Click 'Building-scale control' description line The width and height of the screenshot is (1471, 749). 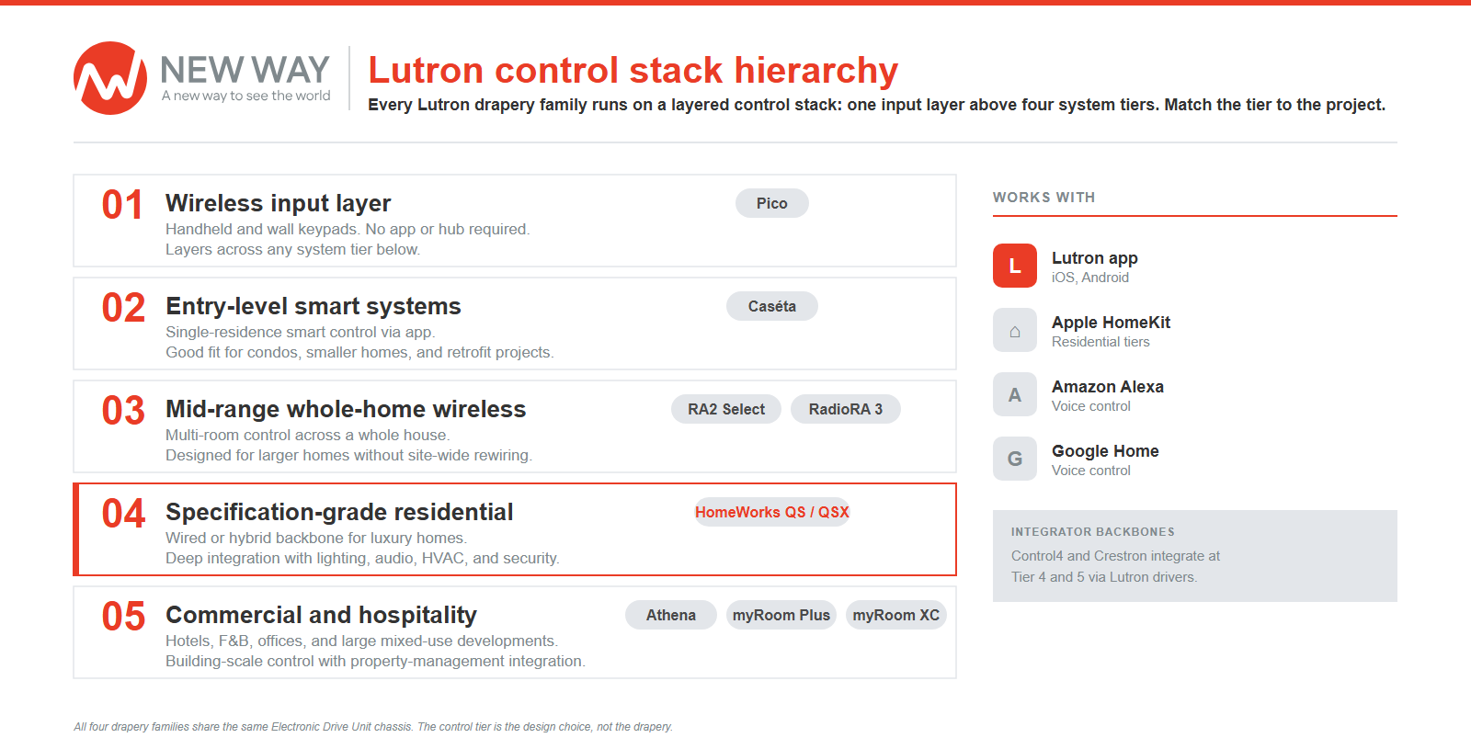[375, 662]
